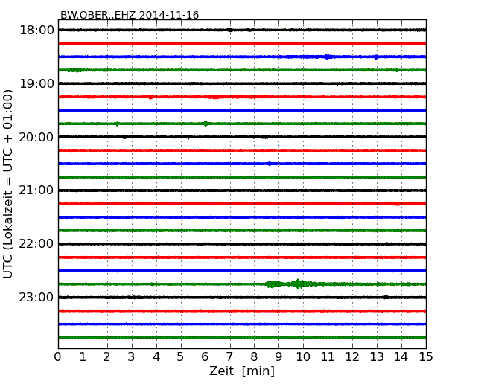Click the Zeit [min] axis label
Viewport: 484px width, 387px height.
242,371
